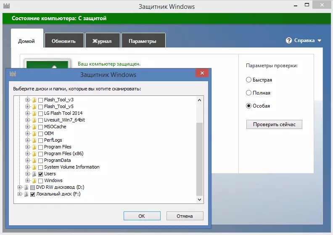Select the Program Files (x86) tree row
This screenshot has height=235, width=333.
click(64, 154)
